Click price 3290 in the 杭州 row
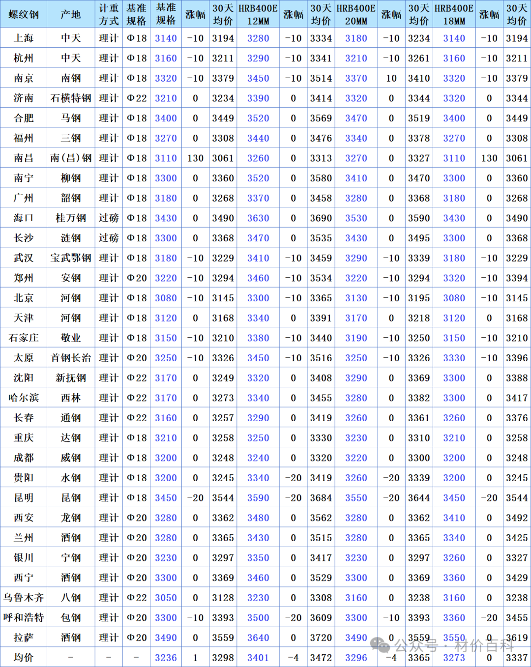 pyautogui.click(x=258, y=58)
